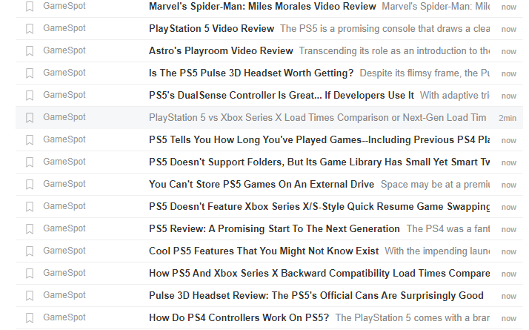Open PS5 Review: A Promising Start headline
Viewport: 529px width, 330px height.
274,229
